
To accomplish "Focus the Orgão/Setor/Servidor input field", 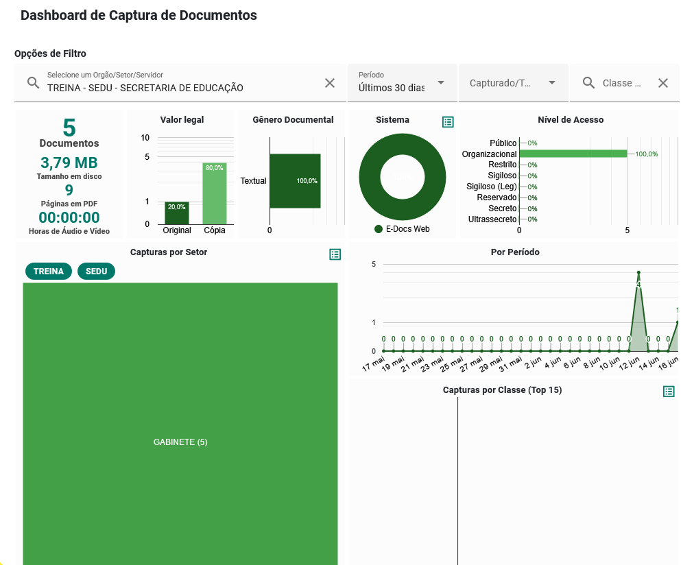I will (178, 88).
